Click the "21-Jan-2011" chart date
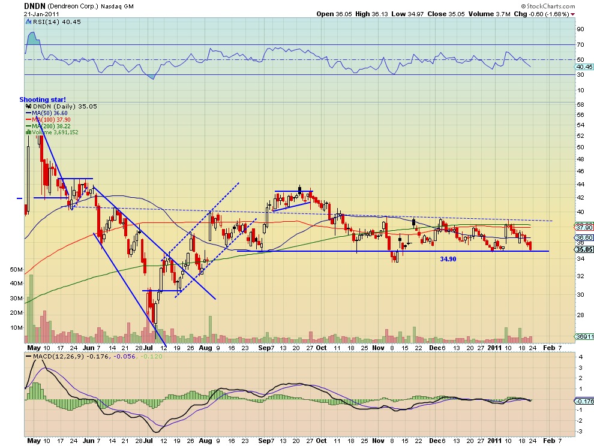The height and width of the screenshot is (446, 594). coord(41,14)
